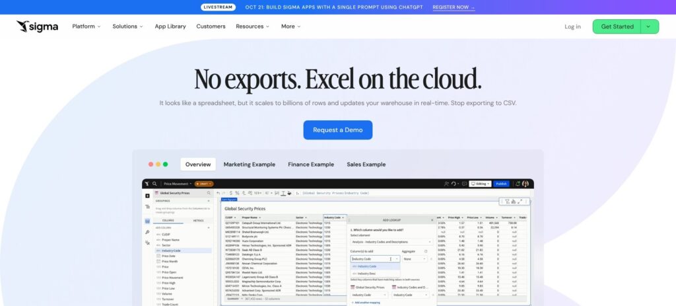Click the Get Started button
The height and width of the screenshot is (306, 676).
(617, 26)
